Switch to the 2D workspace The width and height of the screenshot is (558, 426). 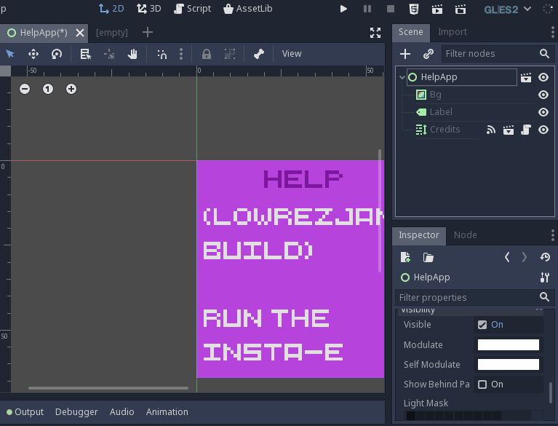point(111,9)
